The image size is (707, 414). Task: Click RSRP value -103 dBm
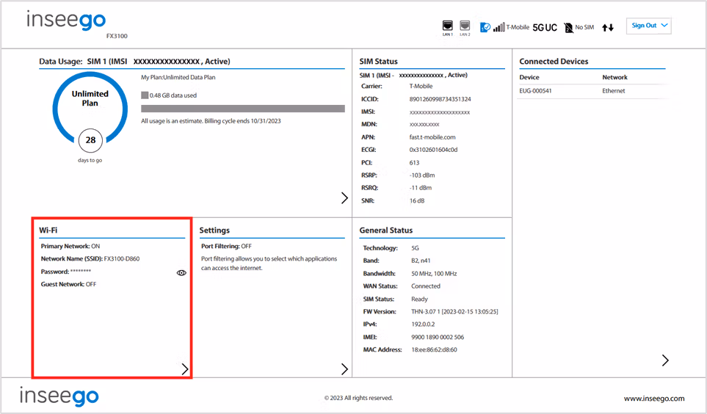(x=422, y=175)
